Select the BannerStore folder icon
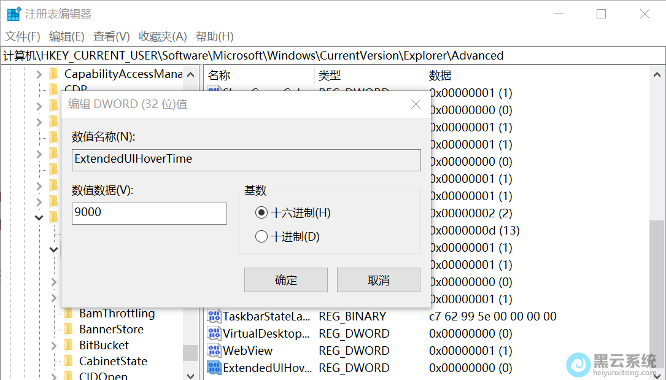 click(69, 330)
